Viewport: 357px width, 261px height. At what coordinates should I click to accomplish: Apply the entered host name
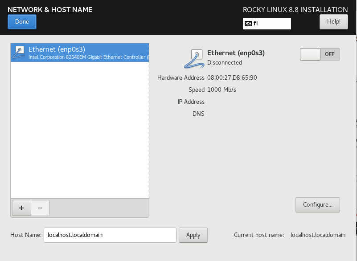[x=193, y=235]
